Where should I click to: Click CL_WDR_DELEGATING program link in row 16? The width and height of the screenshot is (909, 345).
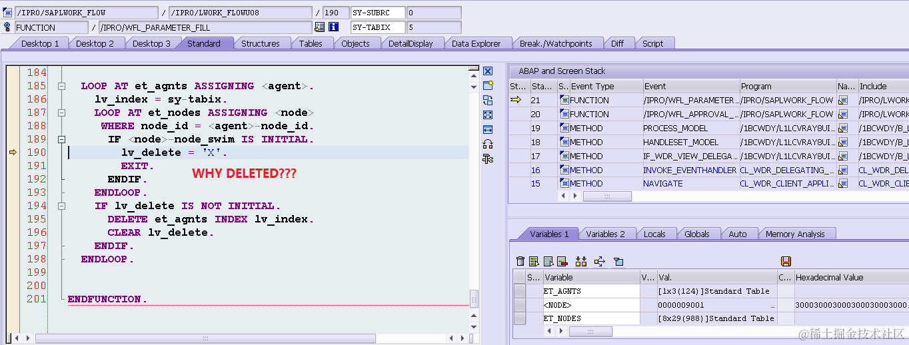788,170
